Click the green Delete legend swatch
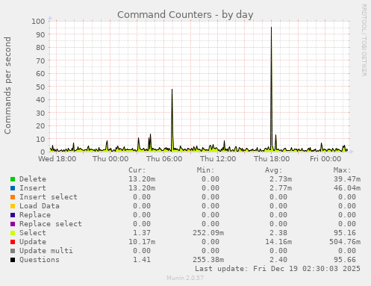Screen dimensions: 371x286 tap(13, 179)
